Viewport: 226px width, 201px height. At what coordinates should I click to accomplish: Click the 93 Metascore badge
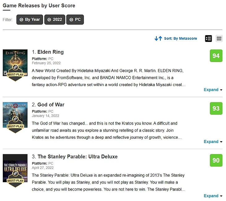click(216, 109)
